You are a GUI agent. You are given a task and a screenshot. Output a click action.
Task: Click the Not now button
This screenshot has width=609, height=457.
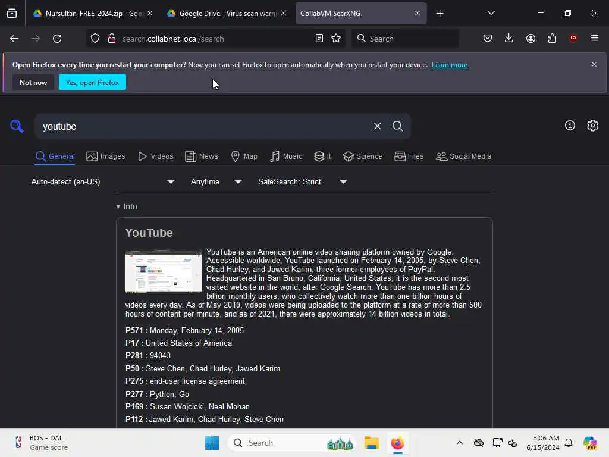tap(33, 82)
